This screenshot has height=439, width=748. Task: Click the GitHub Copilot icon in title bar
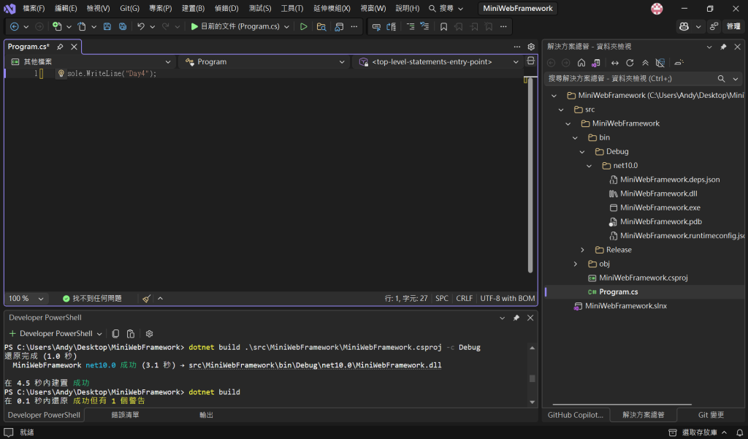pyautogui.click(x=684, y=27)
